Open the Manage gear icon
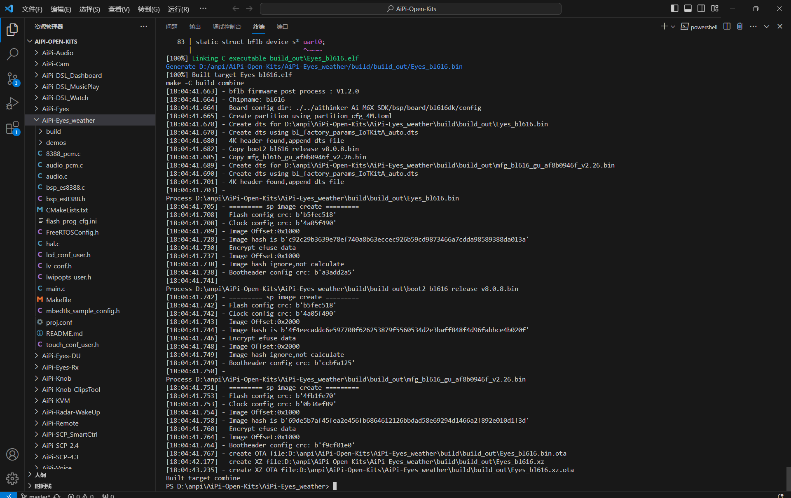This screenshot has height=498, width=791. [12, 479]
